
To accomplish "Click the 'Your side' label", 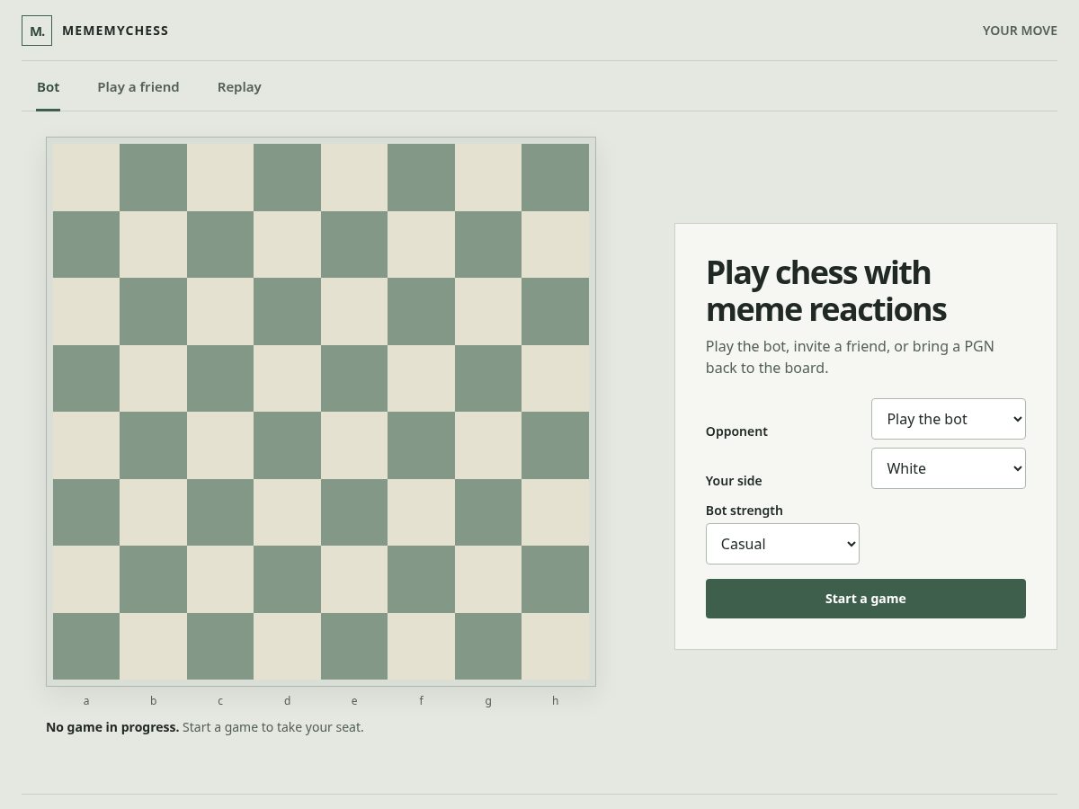I will pos(734,481).
